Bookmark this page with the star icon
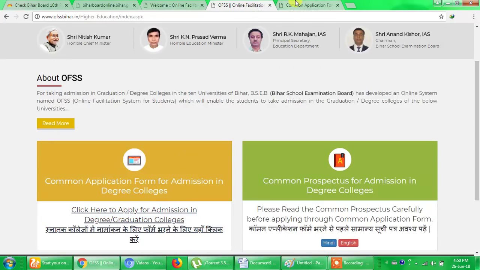This screenshot has height=270, width=480. 441,16
